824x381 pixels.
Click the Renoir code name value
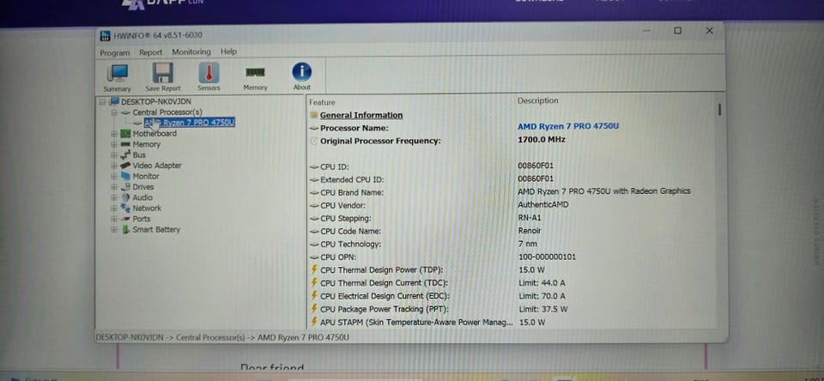pyautogui.click(x=530, y=230)
